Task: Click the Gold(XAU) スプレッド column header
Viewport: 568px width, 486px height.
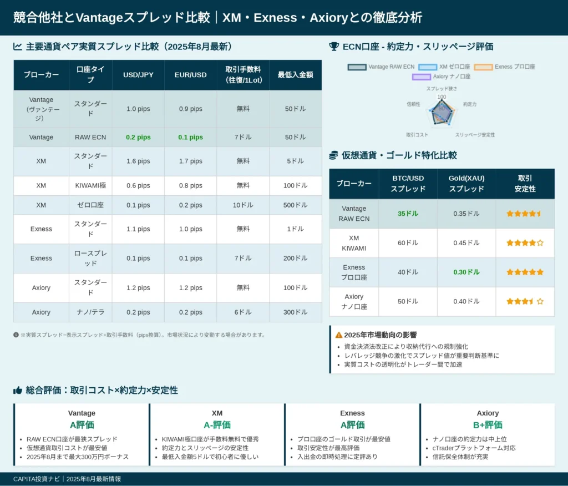Action: (x=466, y=184)
